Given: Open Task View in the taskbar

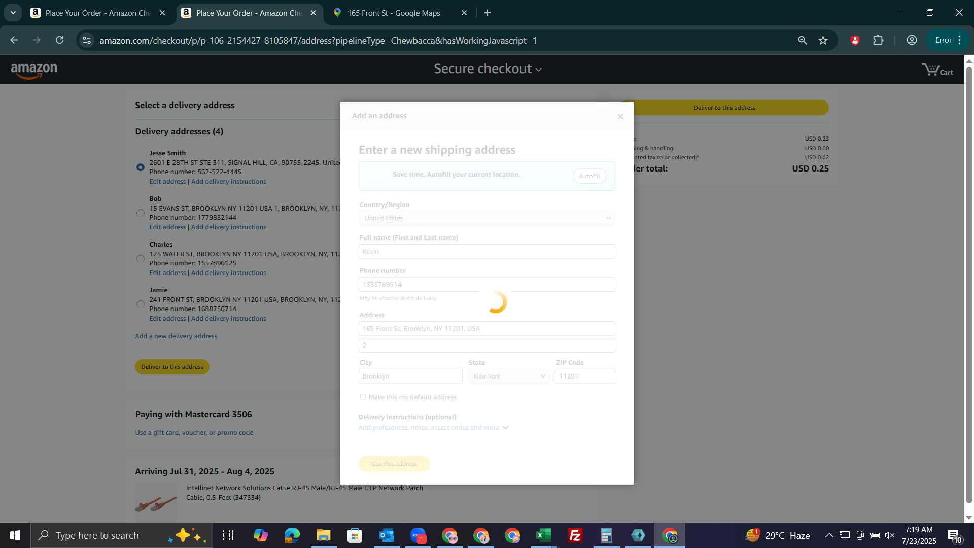Looking at the screenshot, I should point(228,535).
